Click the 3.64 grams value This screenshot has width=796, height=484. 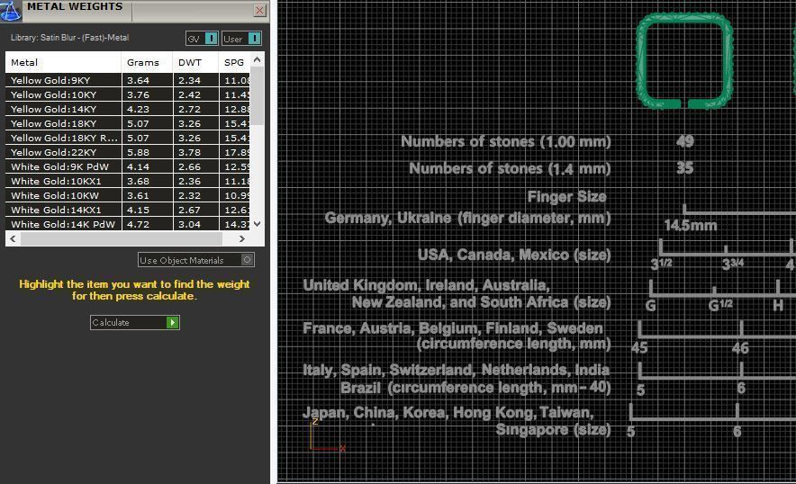click(138, 80)
